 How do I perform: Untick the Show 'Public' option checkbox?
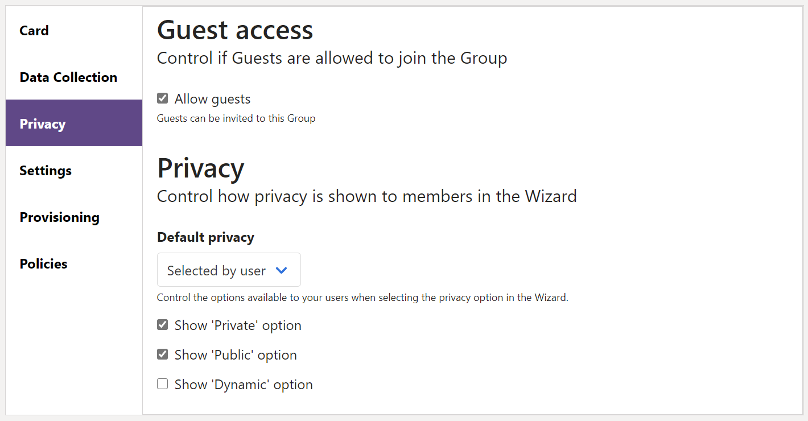point(163,354)
